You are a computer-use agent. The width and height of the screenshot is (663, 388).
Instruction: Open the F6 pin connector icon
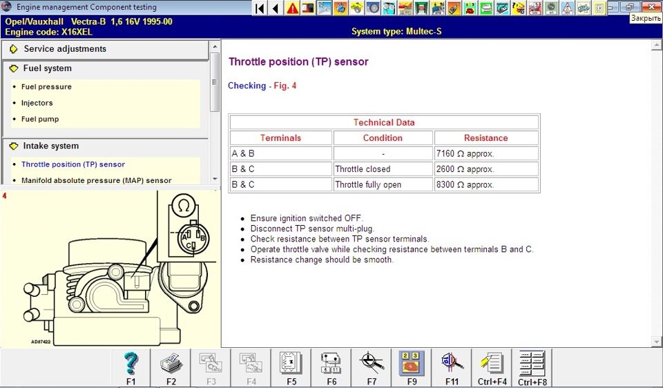coord(331,368)
